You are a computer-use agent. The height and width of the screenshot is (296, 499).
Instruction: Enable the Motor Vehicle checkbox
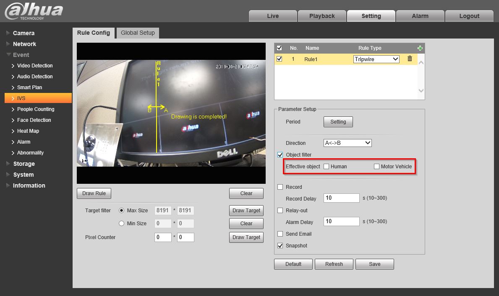pyautogui.click(x=376, y=167)
